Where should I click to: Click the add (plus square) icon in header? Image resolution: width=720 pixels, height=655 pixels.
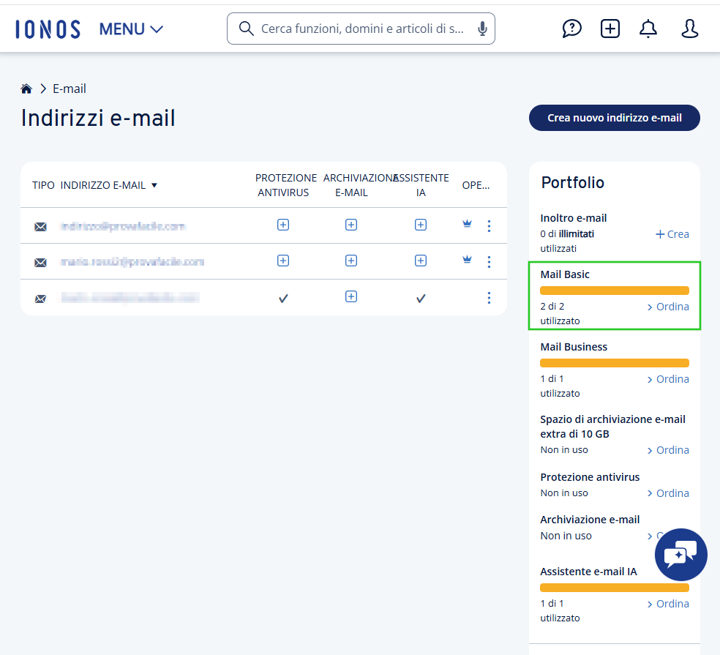point(610,29)
